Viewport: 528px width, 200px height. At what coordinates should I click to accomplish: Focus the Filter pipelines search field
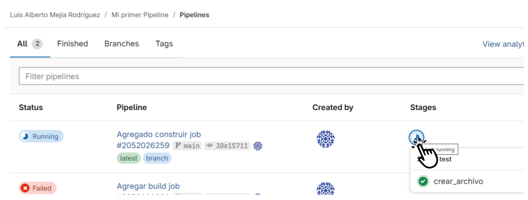tap(266, 77)
